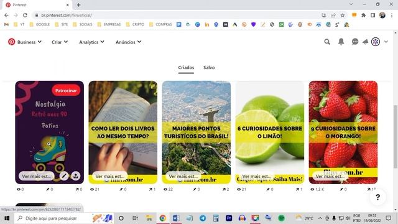Image resolution: width=398 pixels, height=224 pixels.
Task: Switch to the Salvo tab
Action: tap(209, 68)
